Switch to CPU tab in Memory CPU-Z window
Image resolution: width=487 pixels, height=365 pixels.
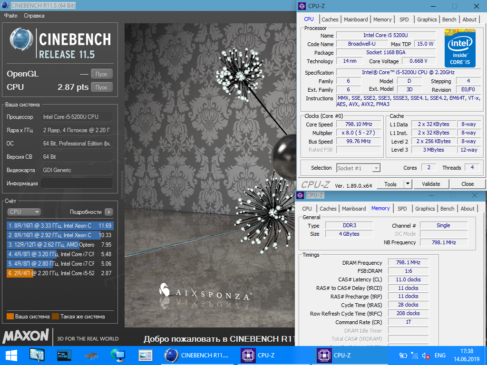coord(307,209)
